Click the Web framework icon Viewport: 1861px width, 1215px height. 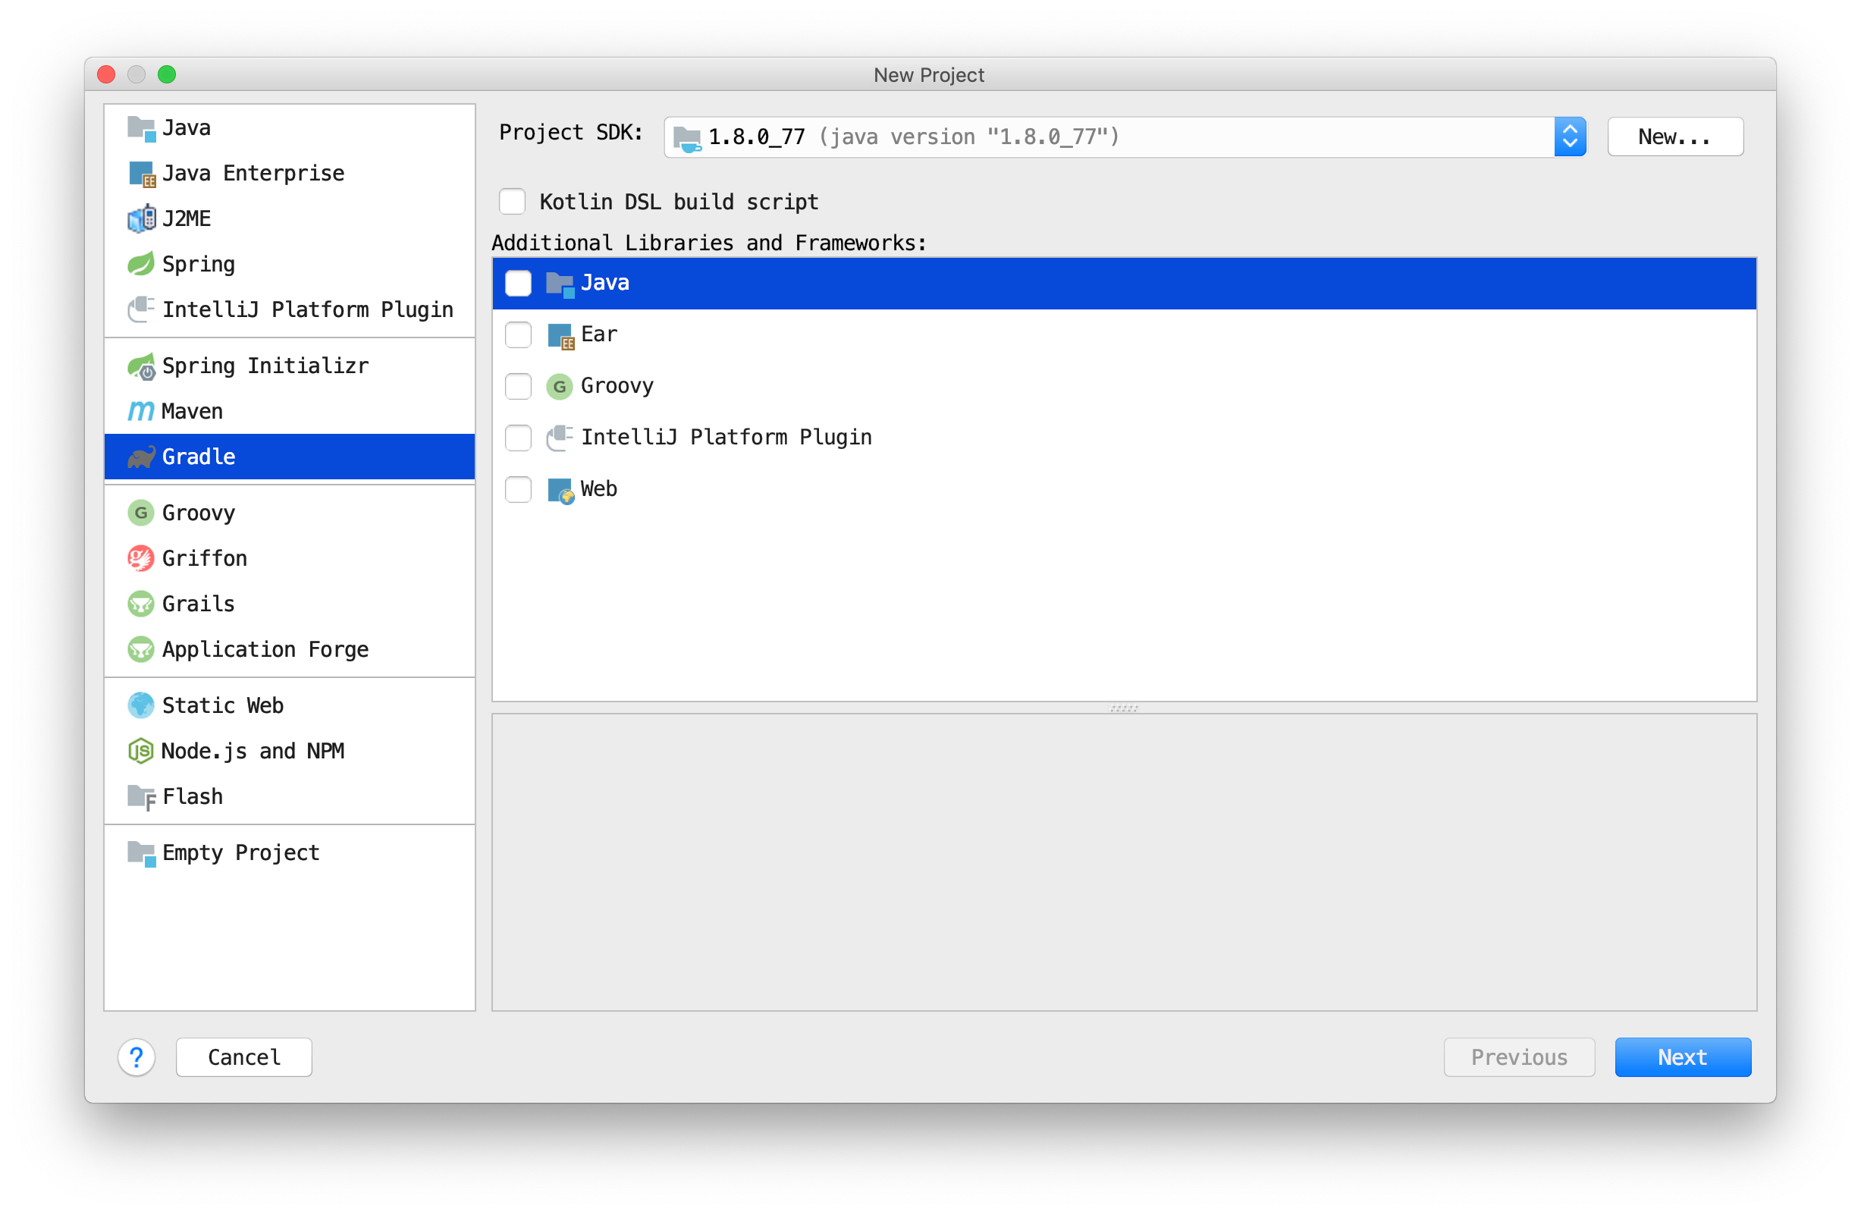pyautogui.click(x=560, y=490)
